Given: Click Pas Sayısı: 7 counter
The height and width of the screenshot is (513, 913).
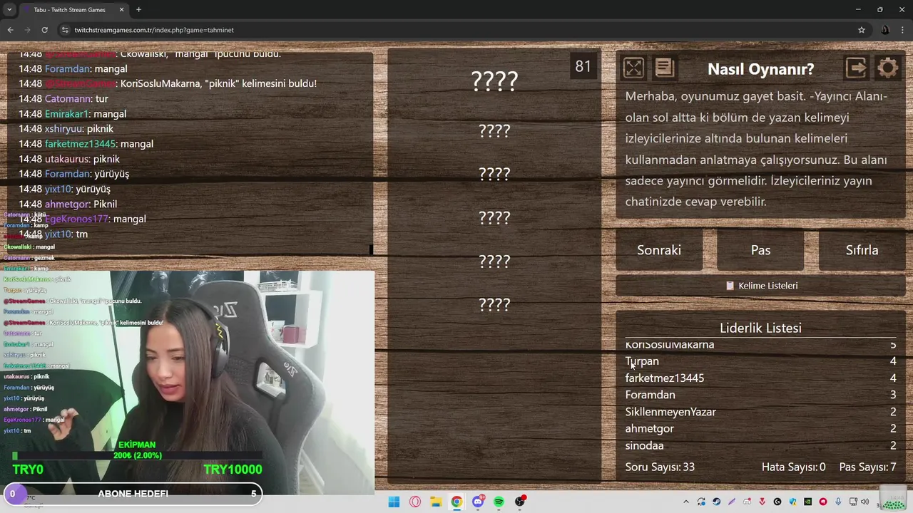Looking at the screenshot, I should click(867, 467).
